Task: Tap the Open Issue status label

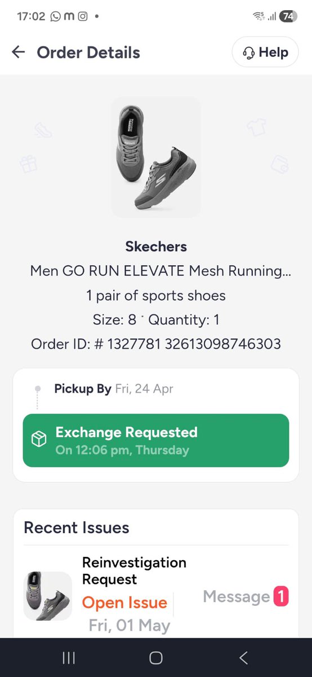Action: coord(124,603)
